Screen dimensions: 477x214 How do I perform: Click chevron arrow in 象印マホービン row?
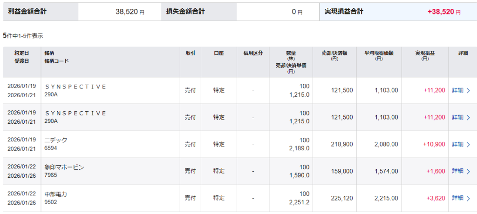tap(468, 172)
